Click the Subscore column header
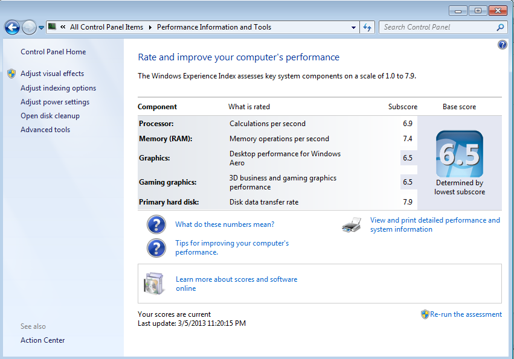 [402, 107]
